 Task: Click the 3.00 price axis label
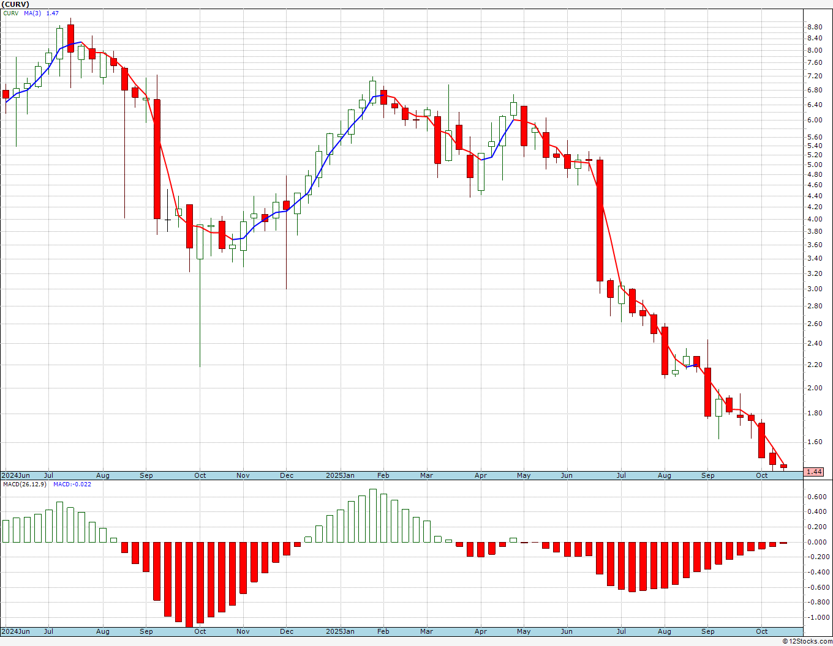815,289
